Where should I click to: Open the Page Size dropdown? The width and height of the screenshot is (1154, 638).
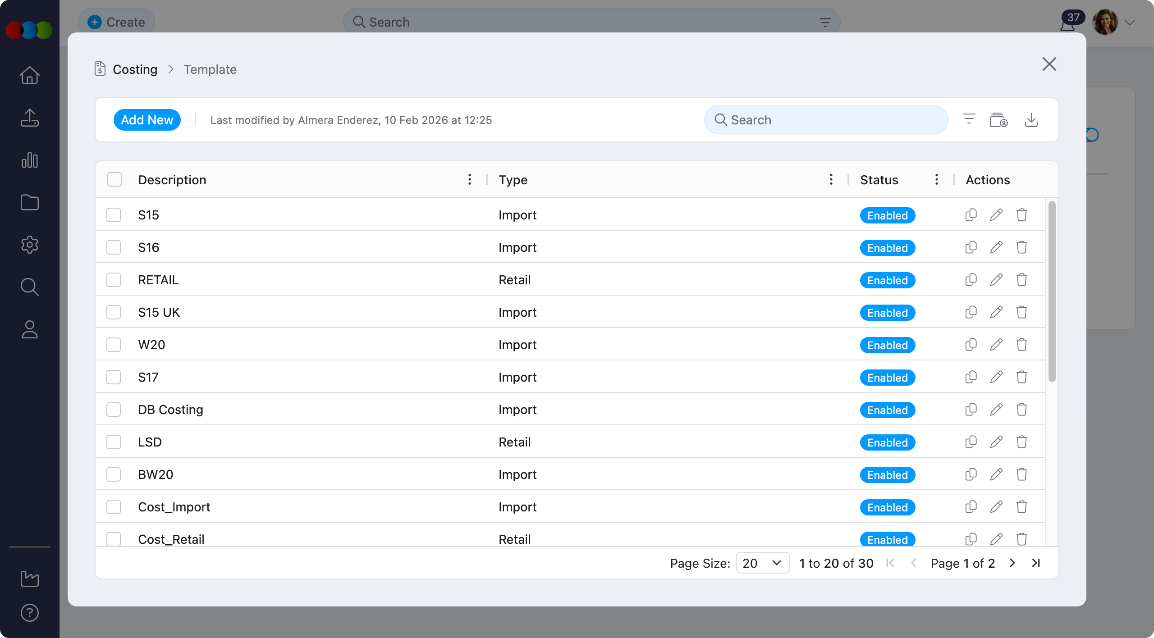point(762,563)
